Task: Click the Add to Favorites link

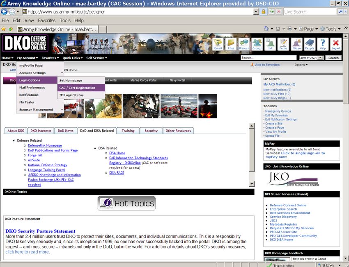Action: coord(267,65)
